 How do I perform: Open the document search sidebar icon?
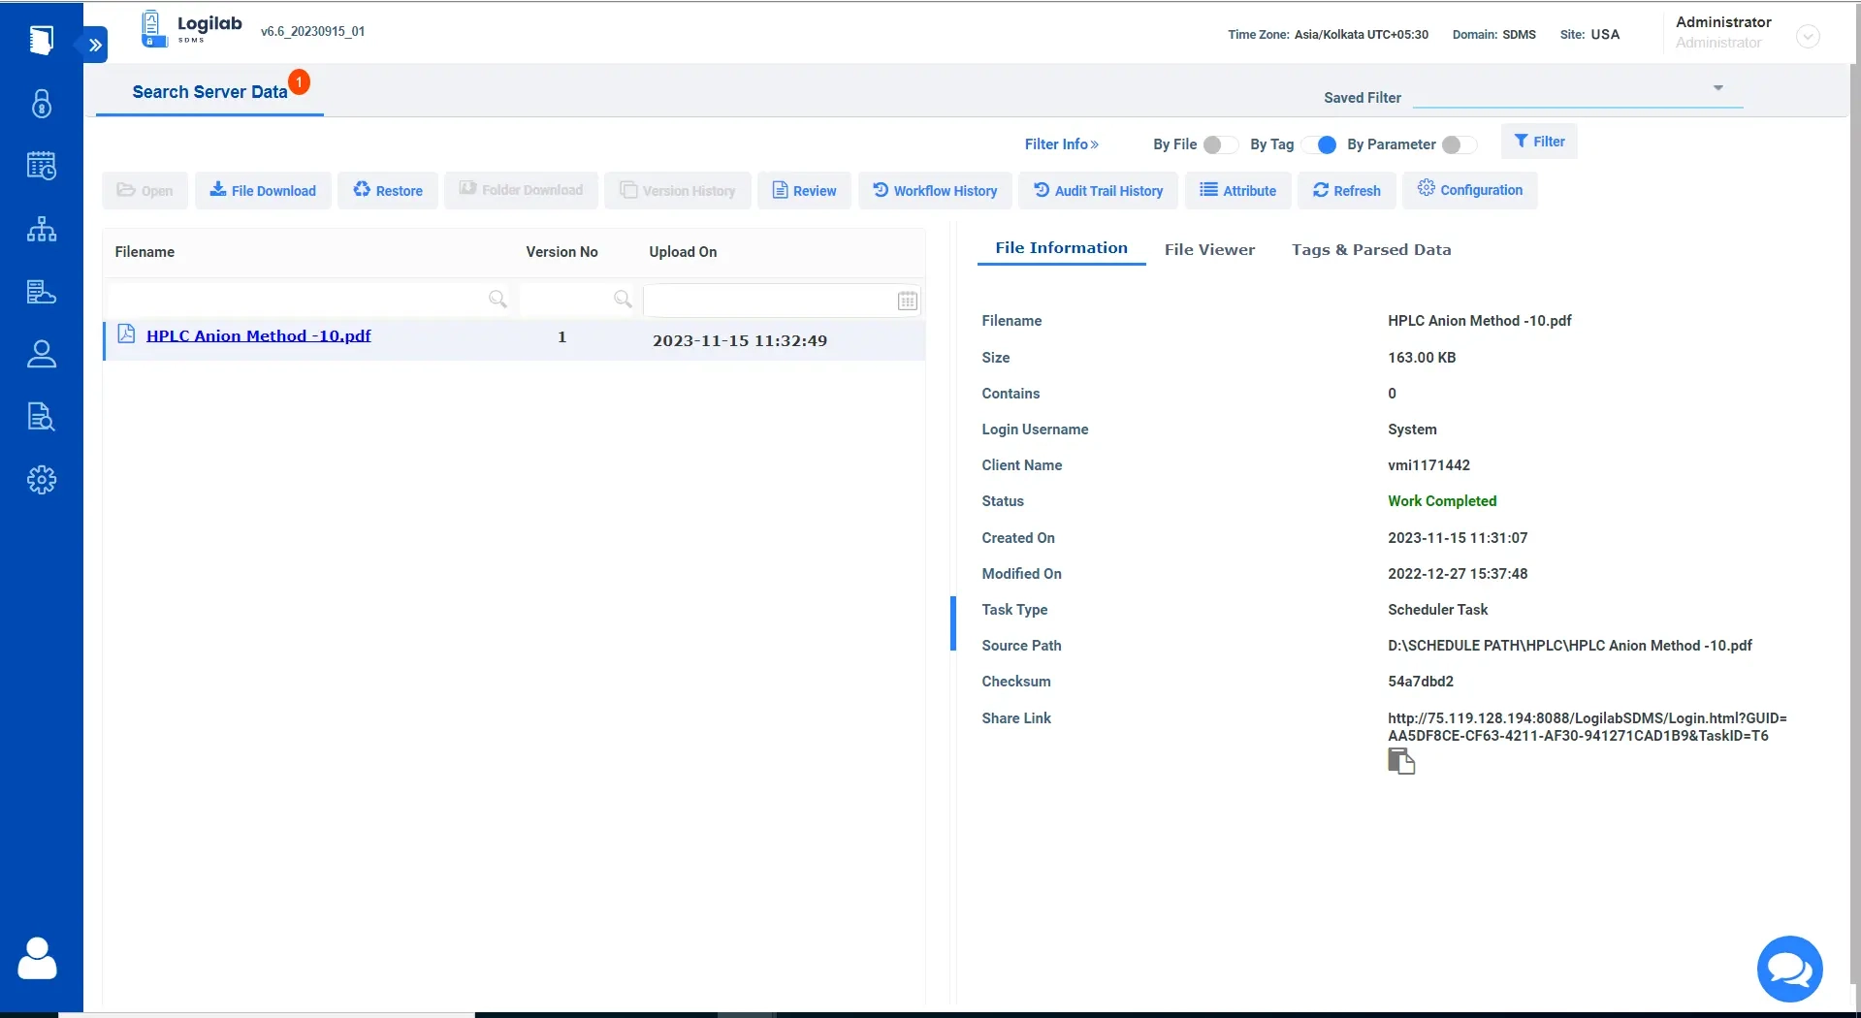42,417
